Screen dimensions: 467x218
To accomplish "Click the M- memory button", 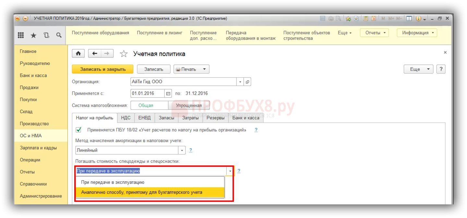I will [x=399, y=18].
